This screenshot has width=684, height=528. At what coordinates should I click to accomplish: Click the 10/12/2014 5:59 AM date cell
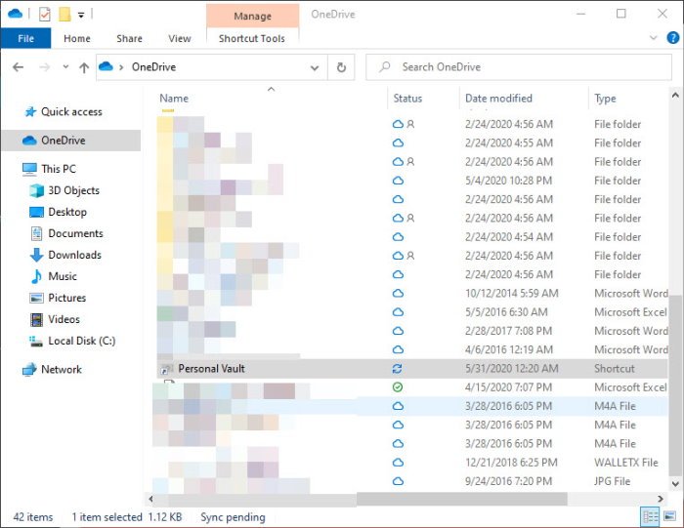pyautogui.click(x=512, y=293)
